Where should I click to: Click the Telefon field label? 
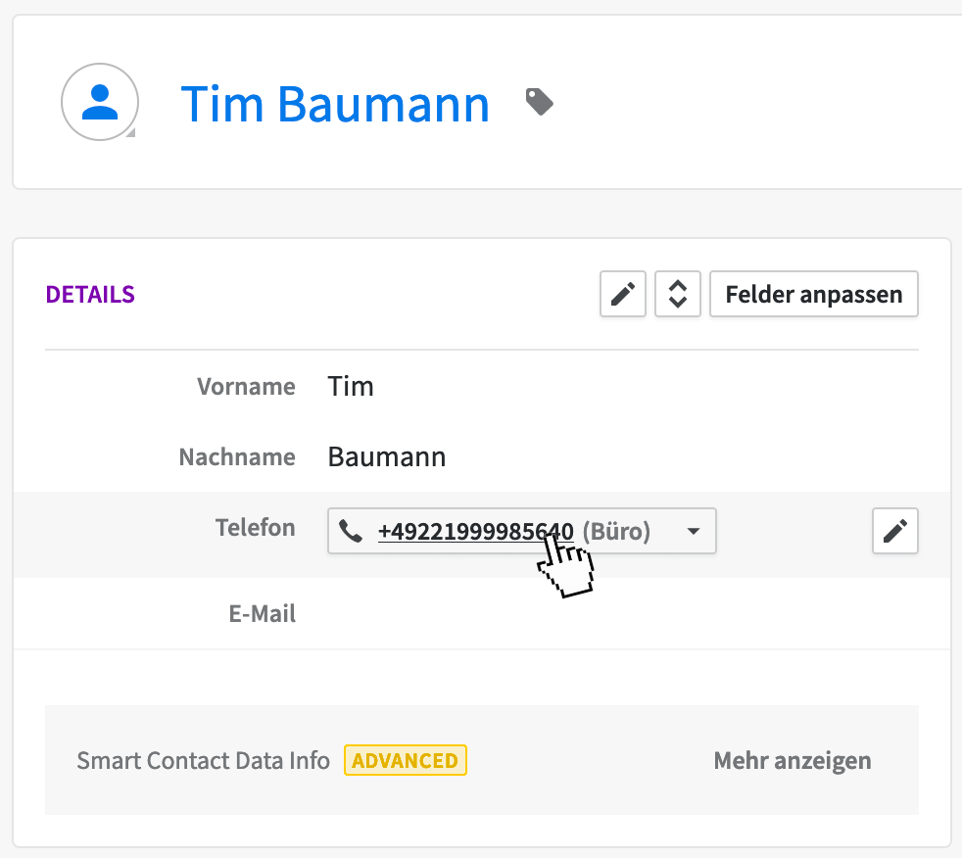[255, 528]
